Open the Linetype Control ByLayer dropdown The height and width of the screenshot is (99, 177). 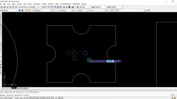tap(71, 10)
